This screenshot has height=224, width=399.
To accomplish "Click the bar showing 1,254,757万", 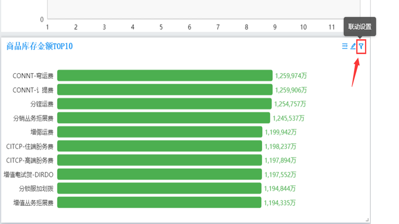I will click(164, 104).
